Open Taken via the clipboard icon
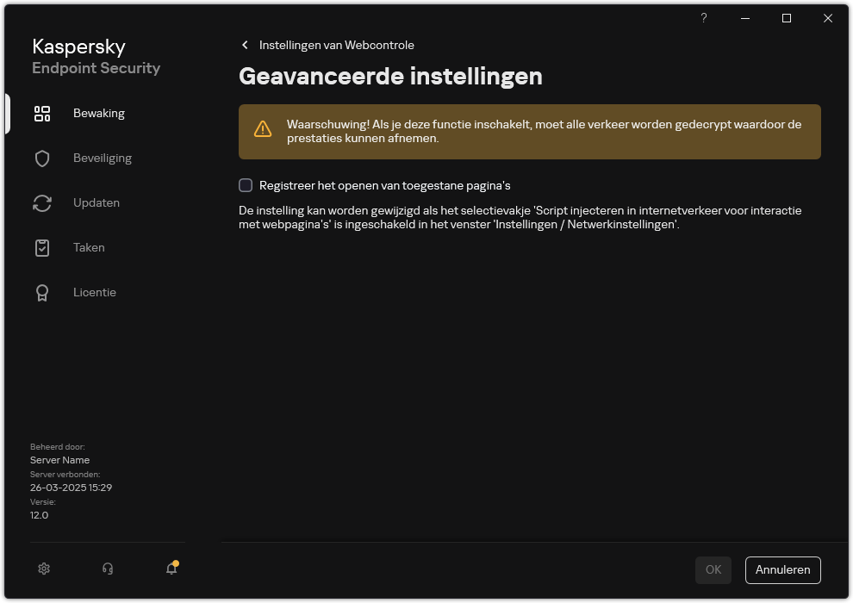 [41, 247]
